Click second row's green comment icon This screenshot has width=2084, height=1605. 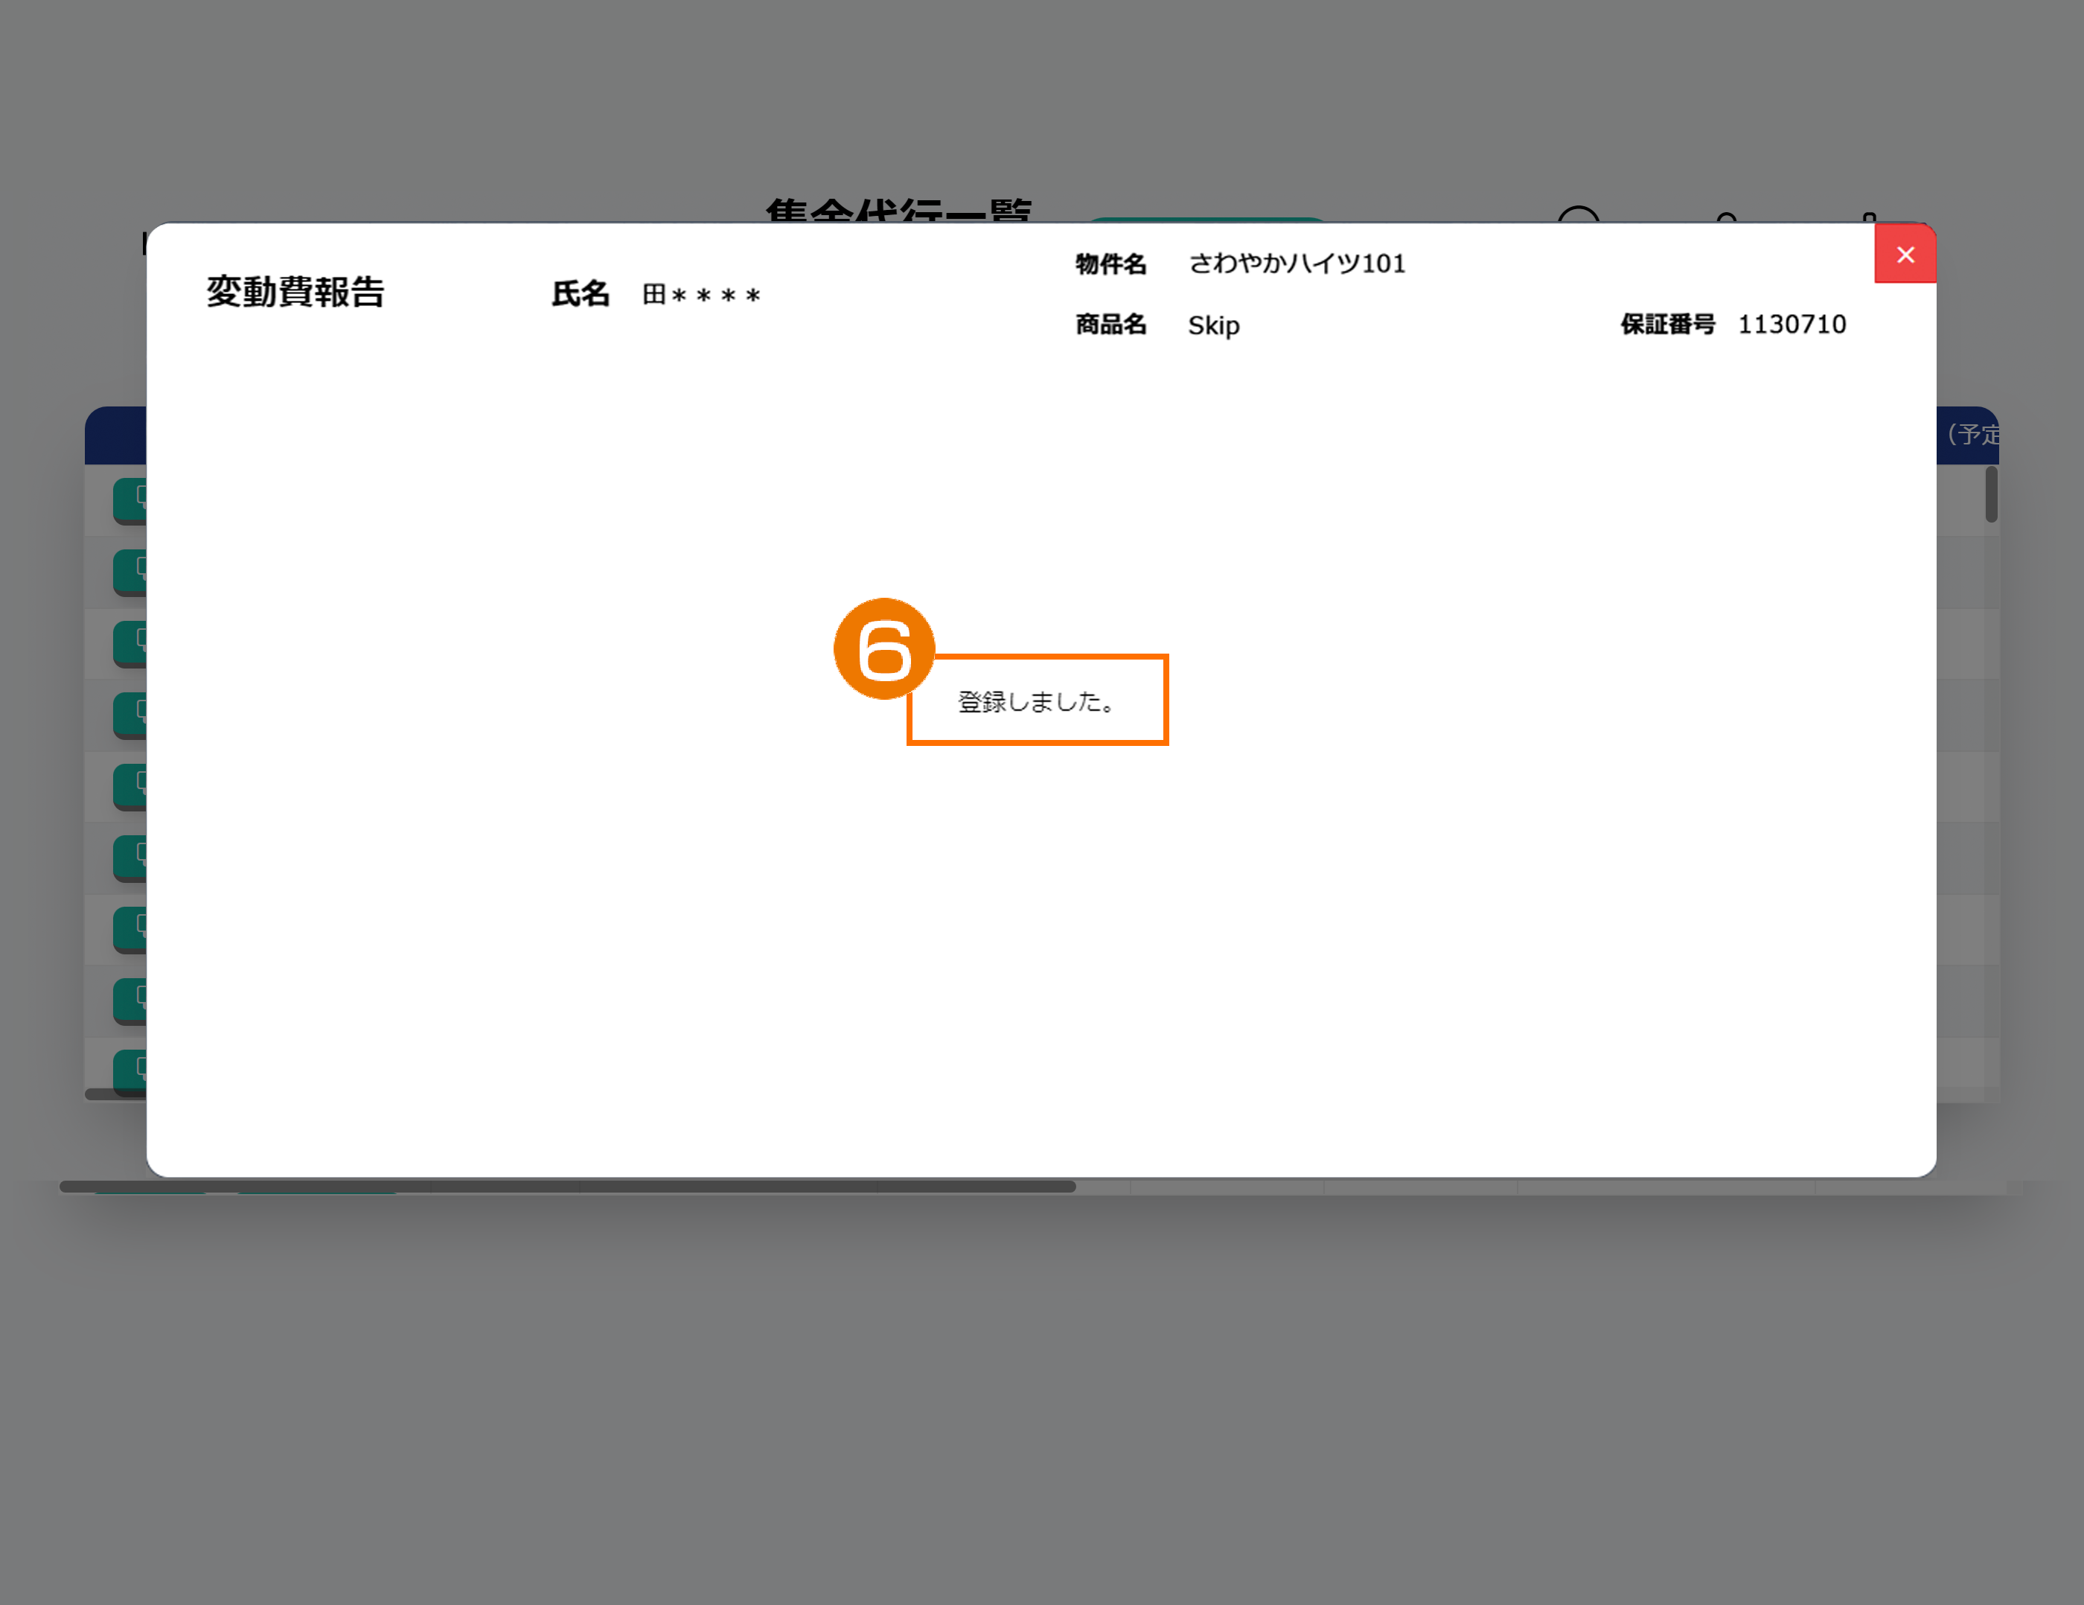click(131, 571)
